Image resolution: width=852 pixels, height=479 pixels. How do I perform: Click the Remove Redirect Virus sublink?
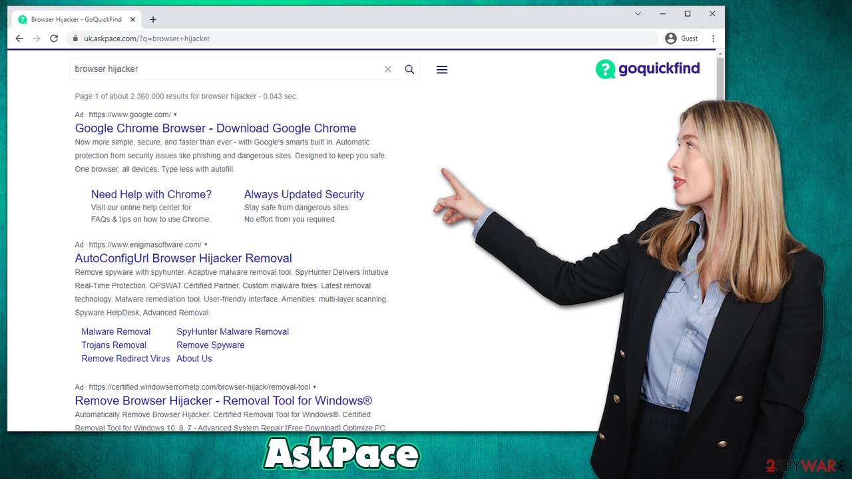point(126,358)
